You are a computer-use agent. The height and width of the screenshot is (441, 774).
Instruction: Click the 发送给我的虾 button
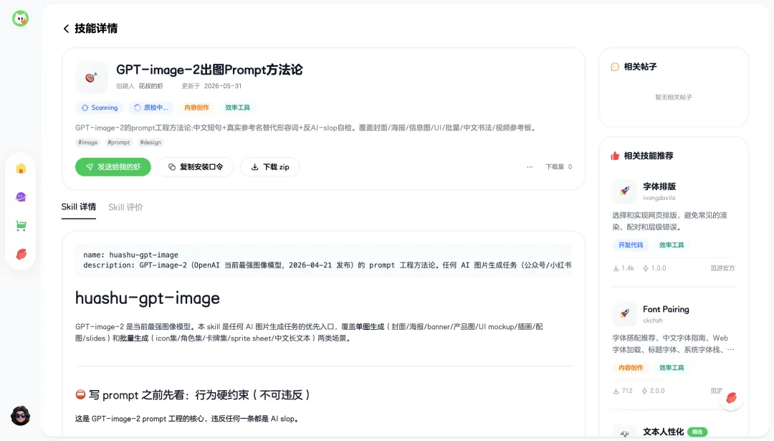click(x=113, y=167)
